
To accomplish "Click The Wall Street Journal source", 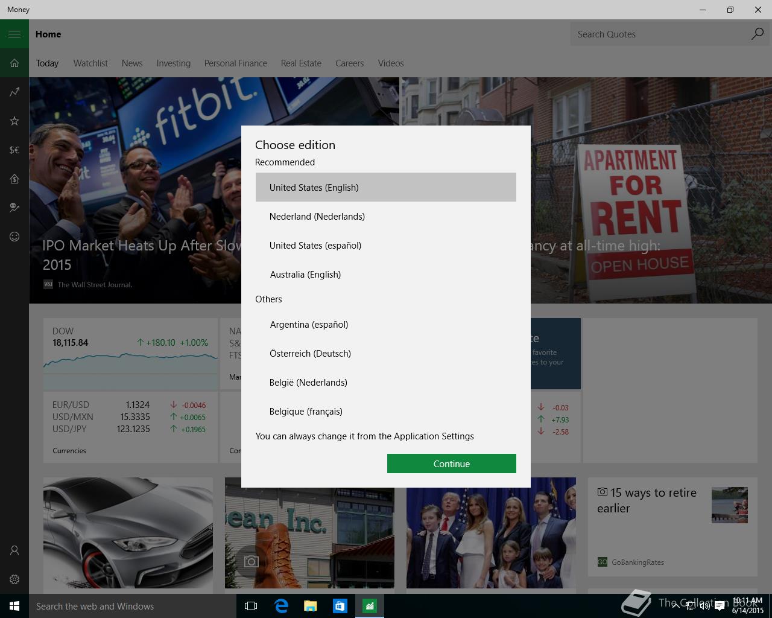I will tap(95, 284).
